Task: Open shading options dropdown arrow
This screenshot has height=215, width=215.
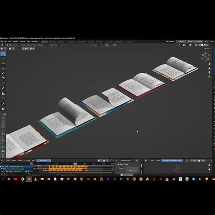Action: coord(210,45)
